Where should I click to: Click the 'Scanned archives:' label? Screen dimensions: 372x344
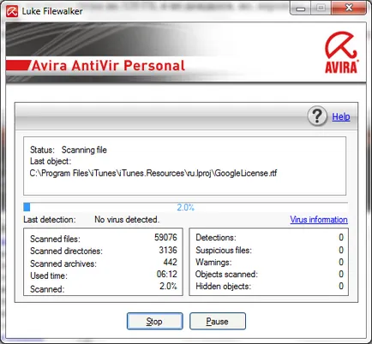click(63, 264)
